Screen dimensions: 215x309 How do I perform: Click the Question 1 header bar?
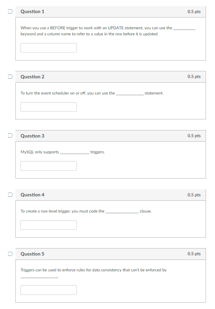(x=111, y=11)
